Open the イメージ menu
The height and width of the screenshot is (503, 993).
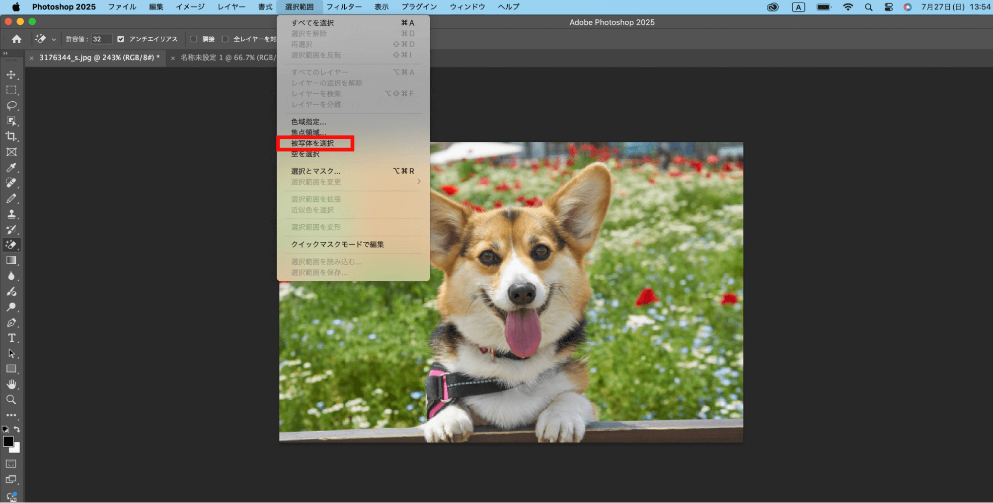point(190,7)
